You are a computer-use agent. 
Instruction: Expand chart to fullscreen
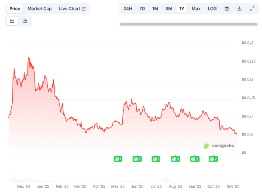pyautogui.click(x=252, y=9)
